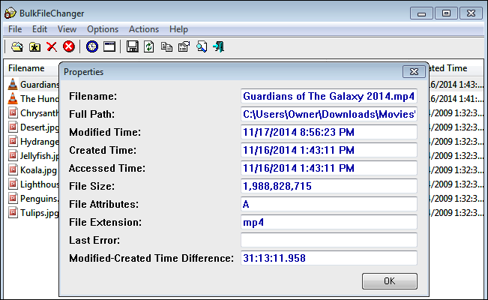Screen dimensions: 488x300
Task: Click the Filename column header
Action: [31, 68]
